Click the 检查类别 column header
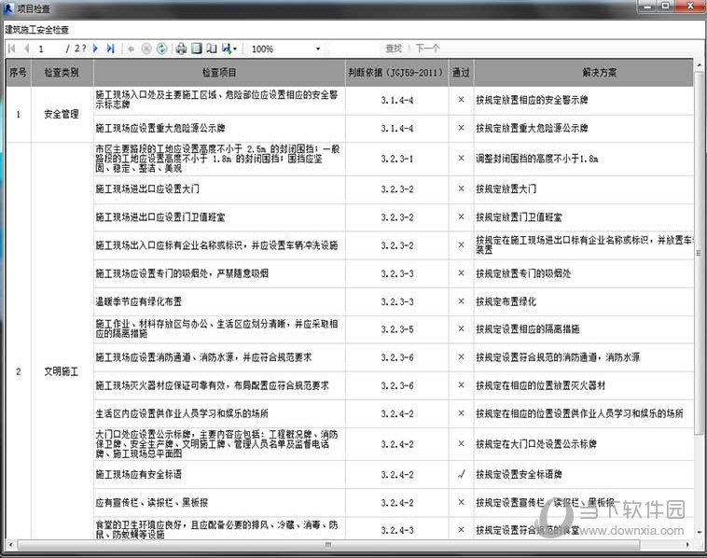This screenshot has width=707, height=558. point(62,73)
